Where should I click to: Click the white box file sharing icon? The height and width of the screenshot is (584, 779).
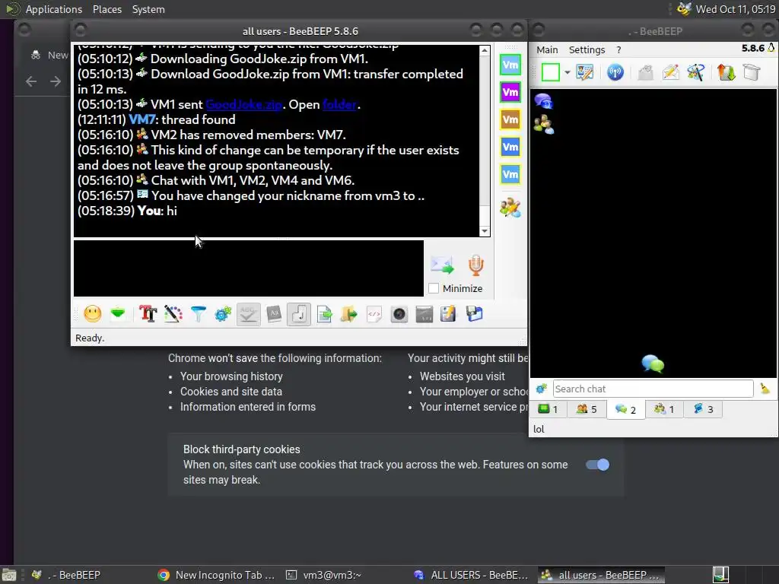(751, 72)
